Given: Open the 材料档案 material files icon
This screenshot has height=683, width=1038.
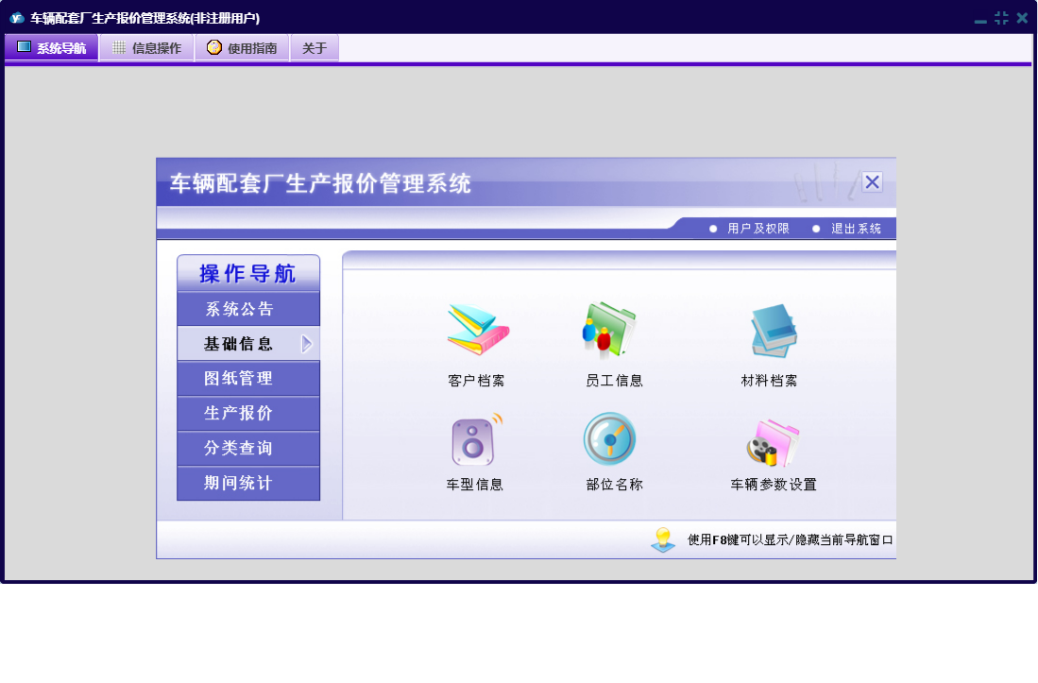Looking at the screenshot, I should 772,330.
